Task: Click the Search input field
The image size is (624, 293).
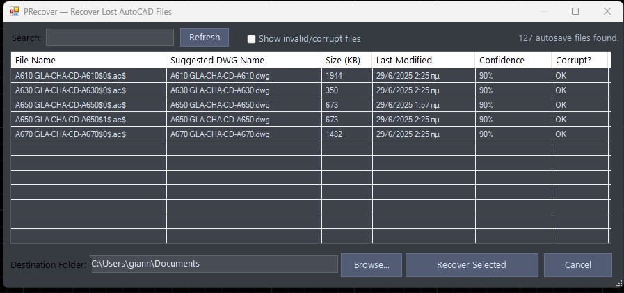Action: 109,38
